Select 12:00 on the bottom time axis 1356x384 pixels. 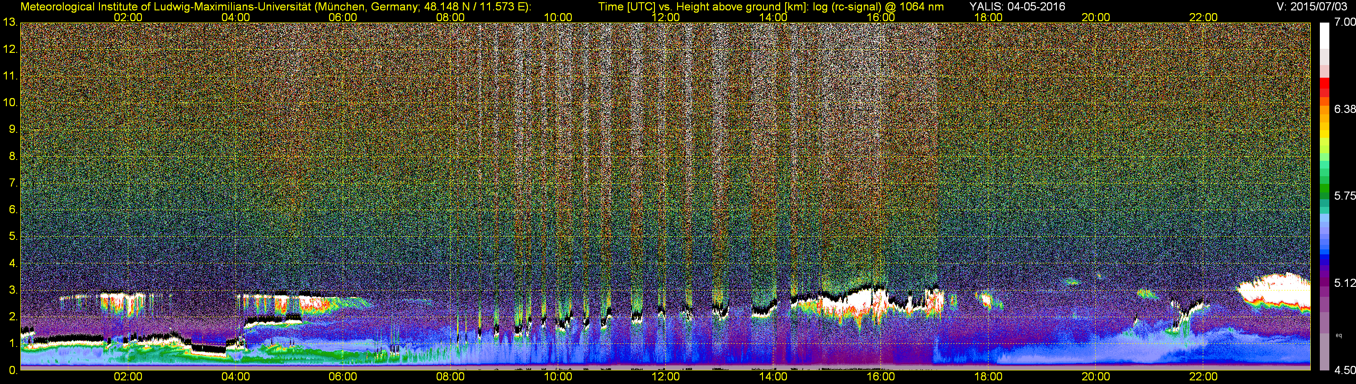[x=665, y=377]
